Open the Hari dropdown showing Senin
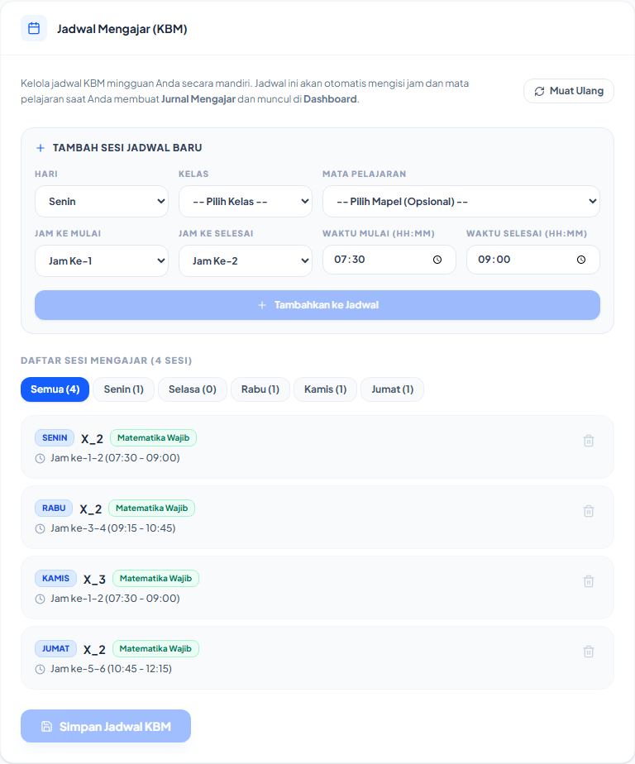This screenshot has width=635, height=764. [x=102, y=201]
